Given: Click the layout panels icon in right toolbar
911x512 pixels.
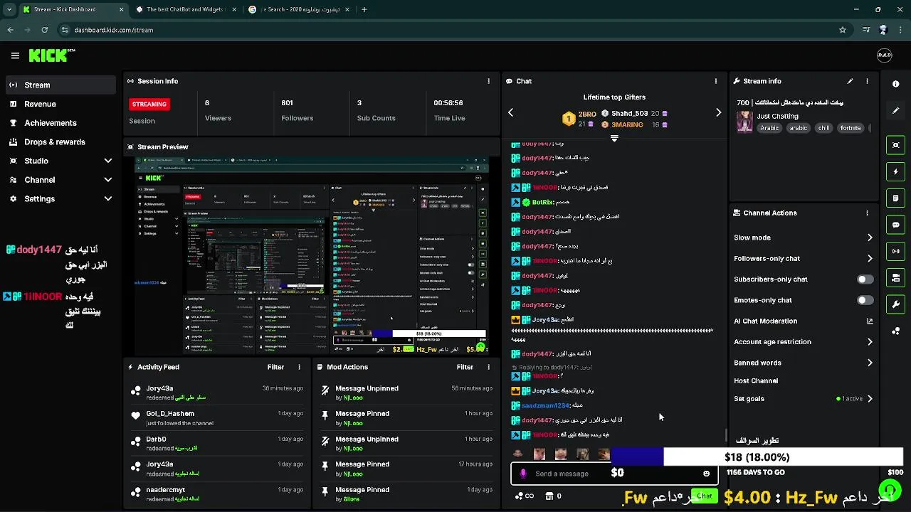Looking at the screenshot, I should pos(895,278).
